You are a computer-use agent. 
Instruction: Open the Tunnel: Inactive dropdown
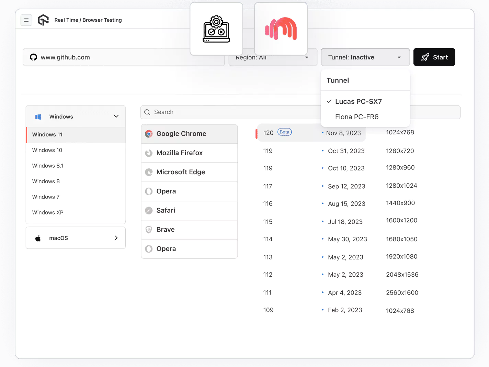click(x=365, y=57)
